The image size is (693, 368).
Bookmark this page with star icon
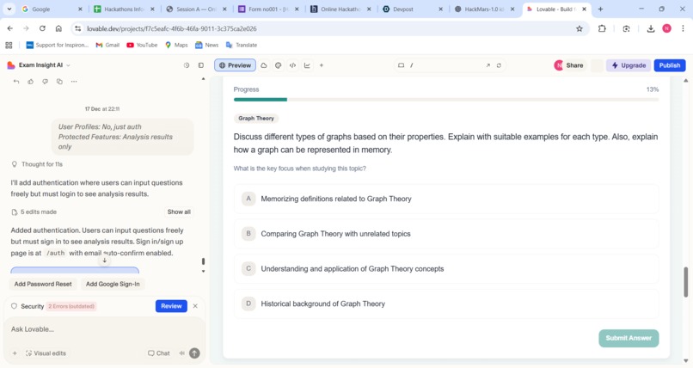click(580, 28)
